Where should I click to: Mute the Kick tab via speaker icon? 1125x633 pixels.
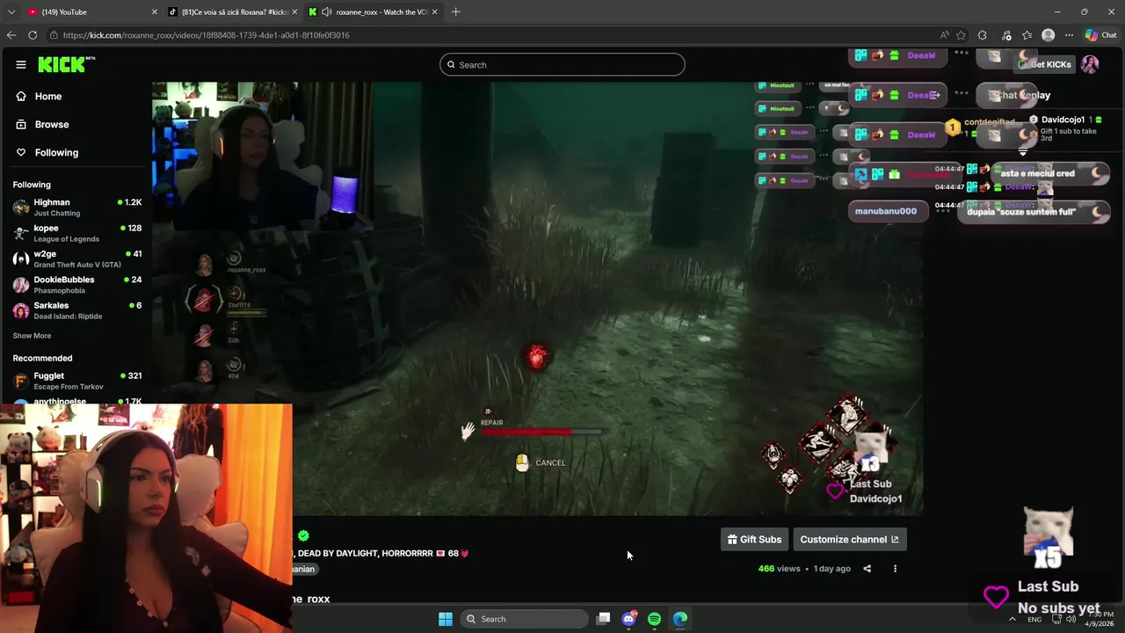(327, 12)
